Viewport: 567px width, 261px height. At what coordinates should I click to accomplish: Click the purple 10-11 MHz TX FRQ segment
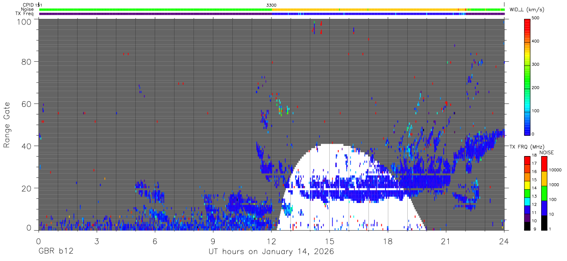527,218
